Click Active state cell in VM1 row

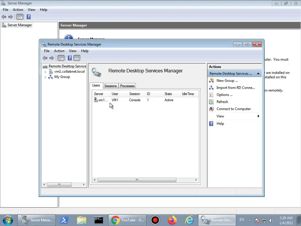(x=169, y=100)
